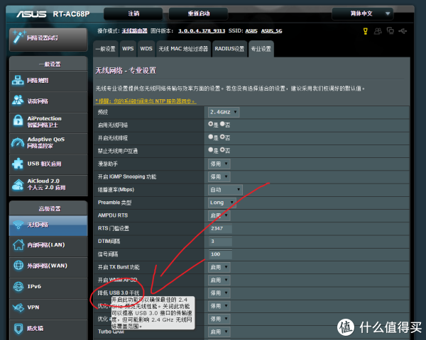Open the IGMP Snooping dropdown
This screenshot has width=426, height=340.
tap(219, 177)
